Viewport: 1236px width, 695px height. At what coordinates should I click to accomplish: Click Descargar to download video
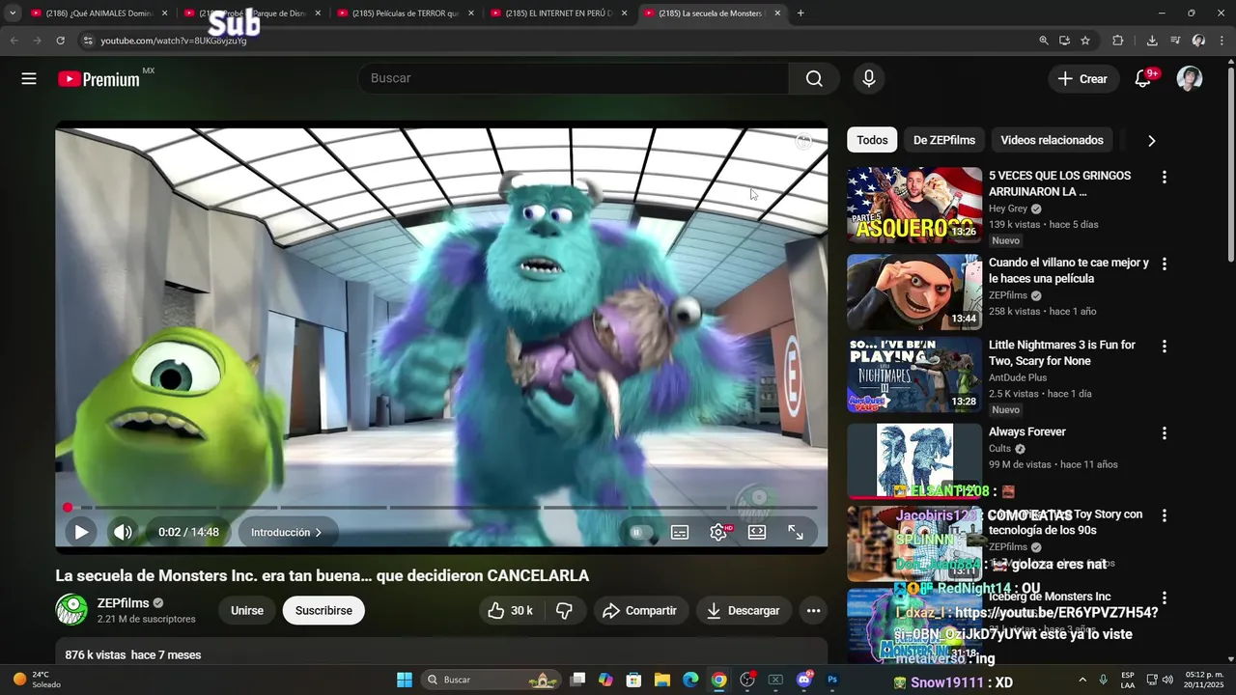tap(743, 610)
